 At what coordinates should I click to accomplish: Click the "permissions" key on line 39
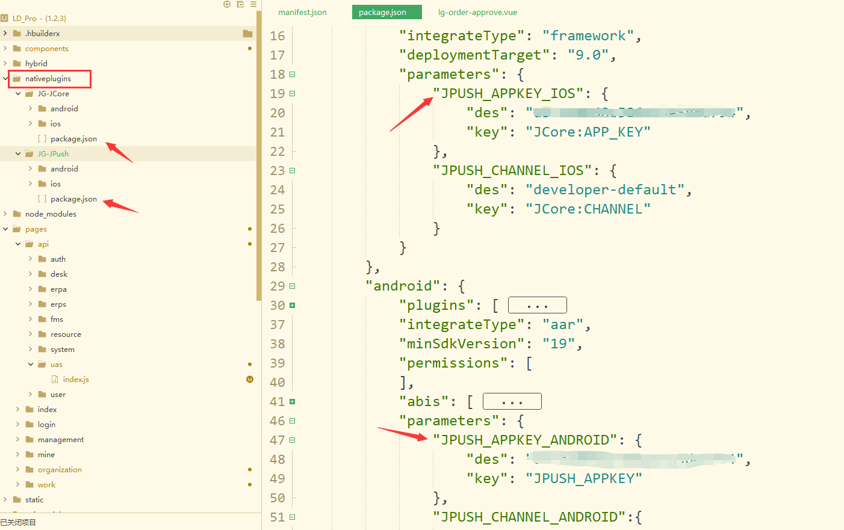pyautogui.click(x=453, y=363)
